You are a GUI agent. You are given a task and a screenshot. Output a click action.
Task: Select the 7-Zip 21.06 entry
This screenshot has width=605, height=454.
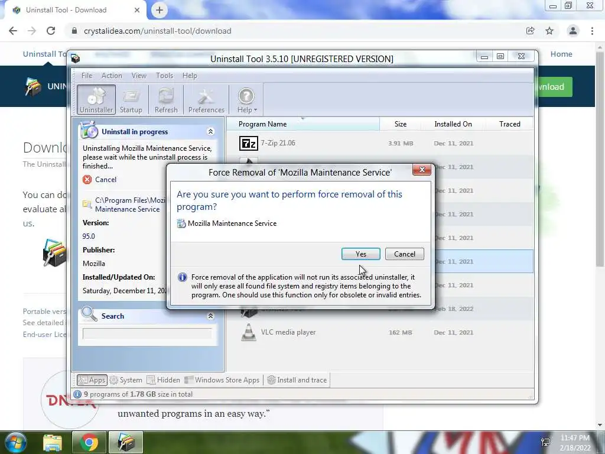(380, 143)
